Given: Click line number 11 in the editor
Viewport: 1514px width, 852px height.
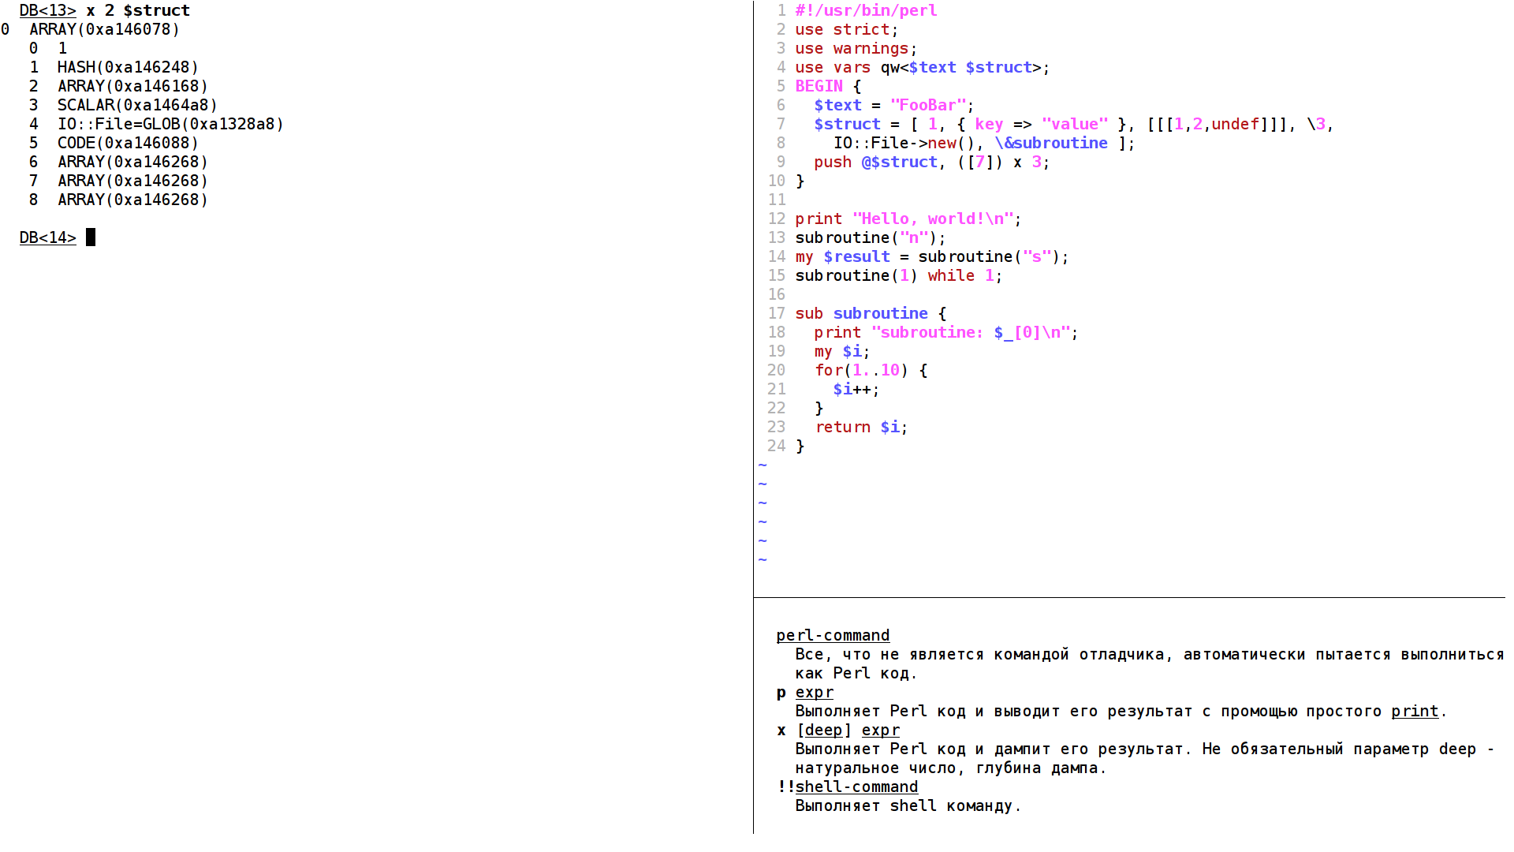Looking at the screenshot, I should click(x=777, y=200).
